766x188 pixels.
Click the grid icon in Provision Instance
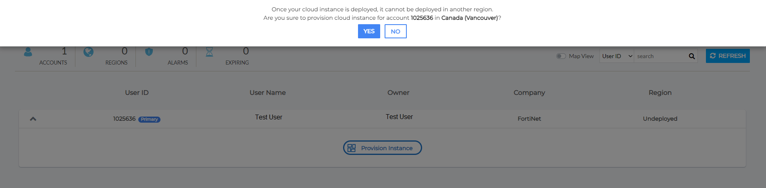point(352,148)
